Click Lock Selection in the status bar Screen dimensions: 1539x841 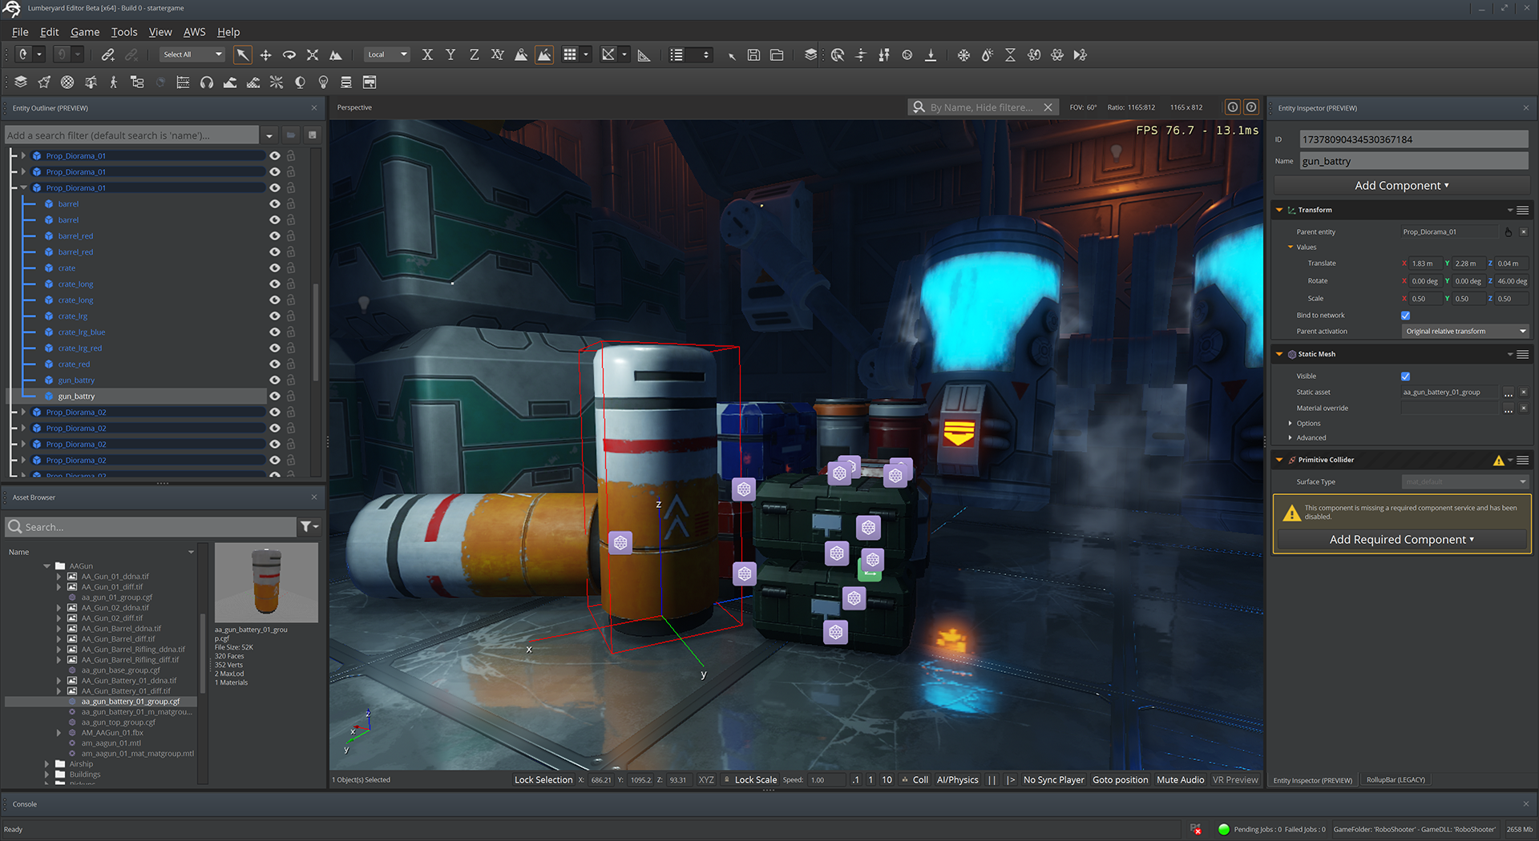(x=543, y=779)
